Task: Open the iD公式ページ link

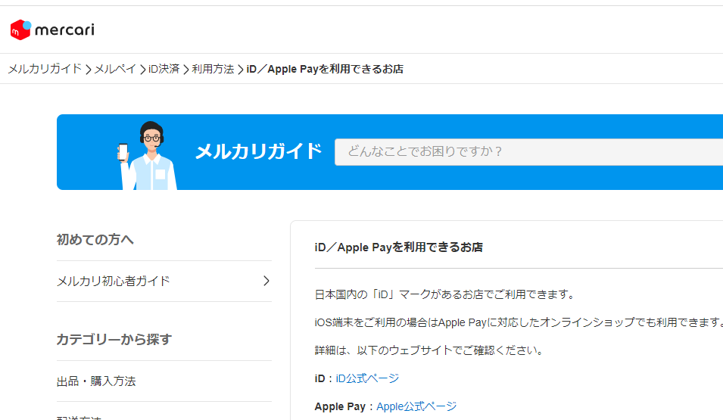Action: click(367, 378)
